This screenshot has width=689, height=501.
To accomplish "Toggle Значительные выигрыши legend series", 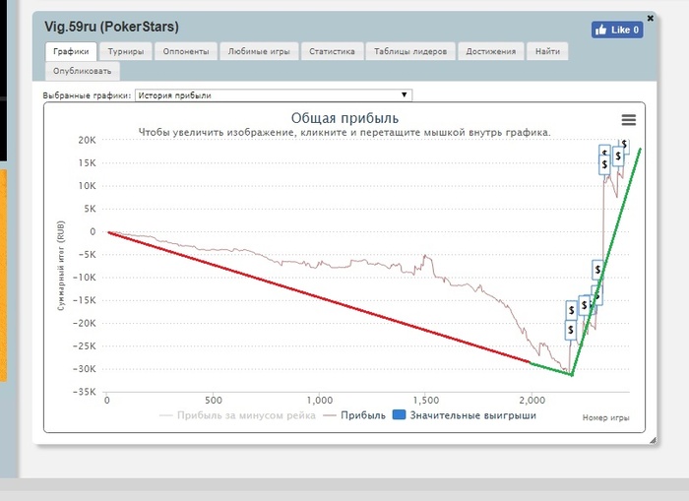I will 464,415.
